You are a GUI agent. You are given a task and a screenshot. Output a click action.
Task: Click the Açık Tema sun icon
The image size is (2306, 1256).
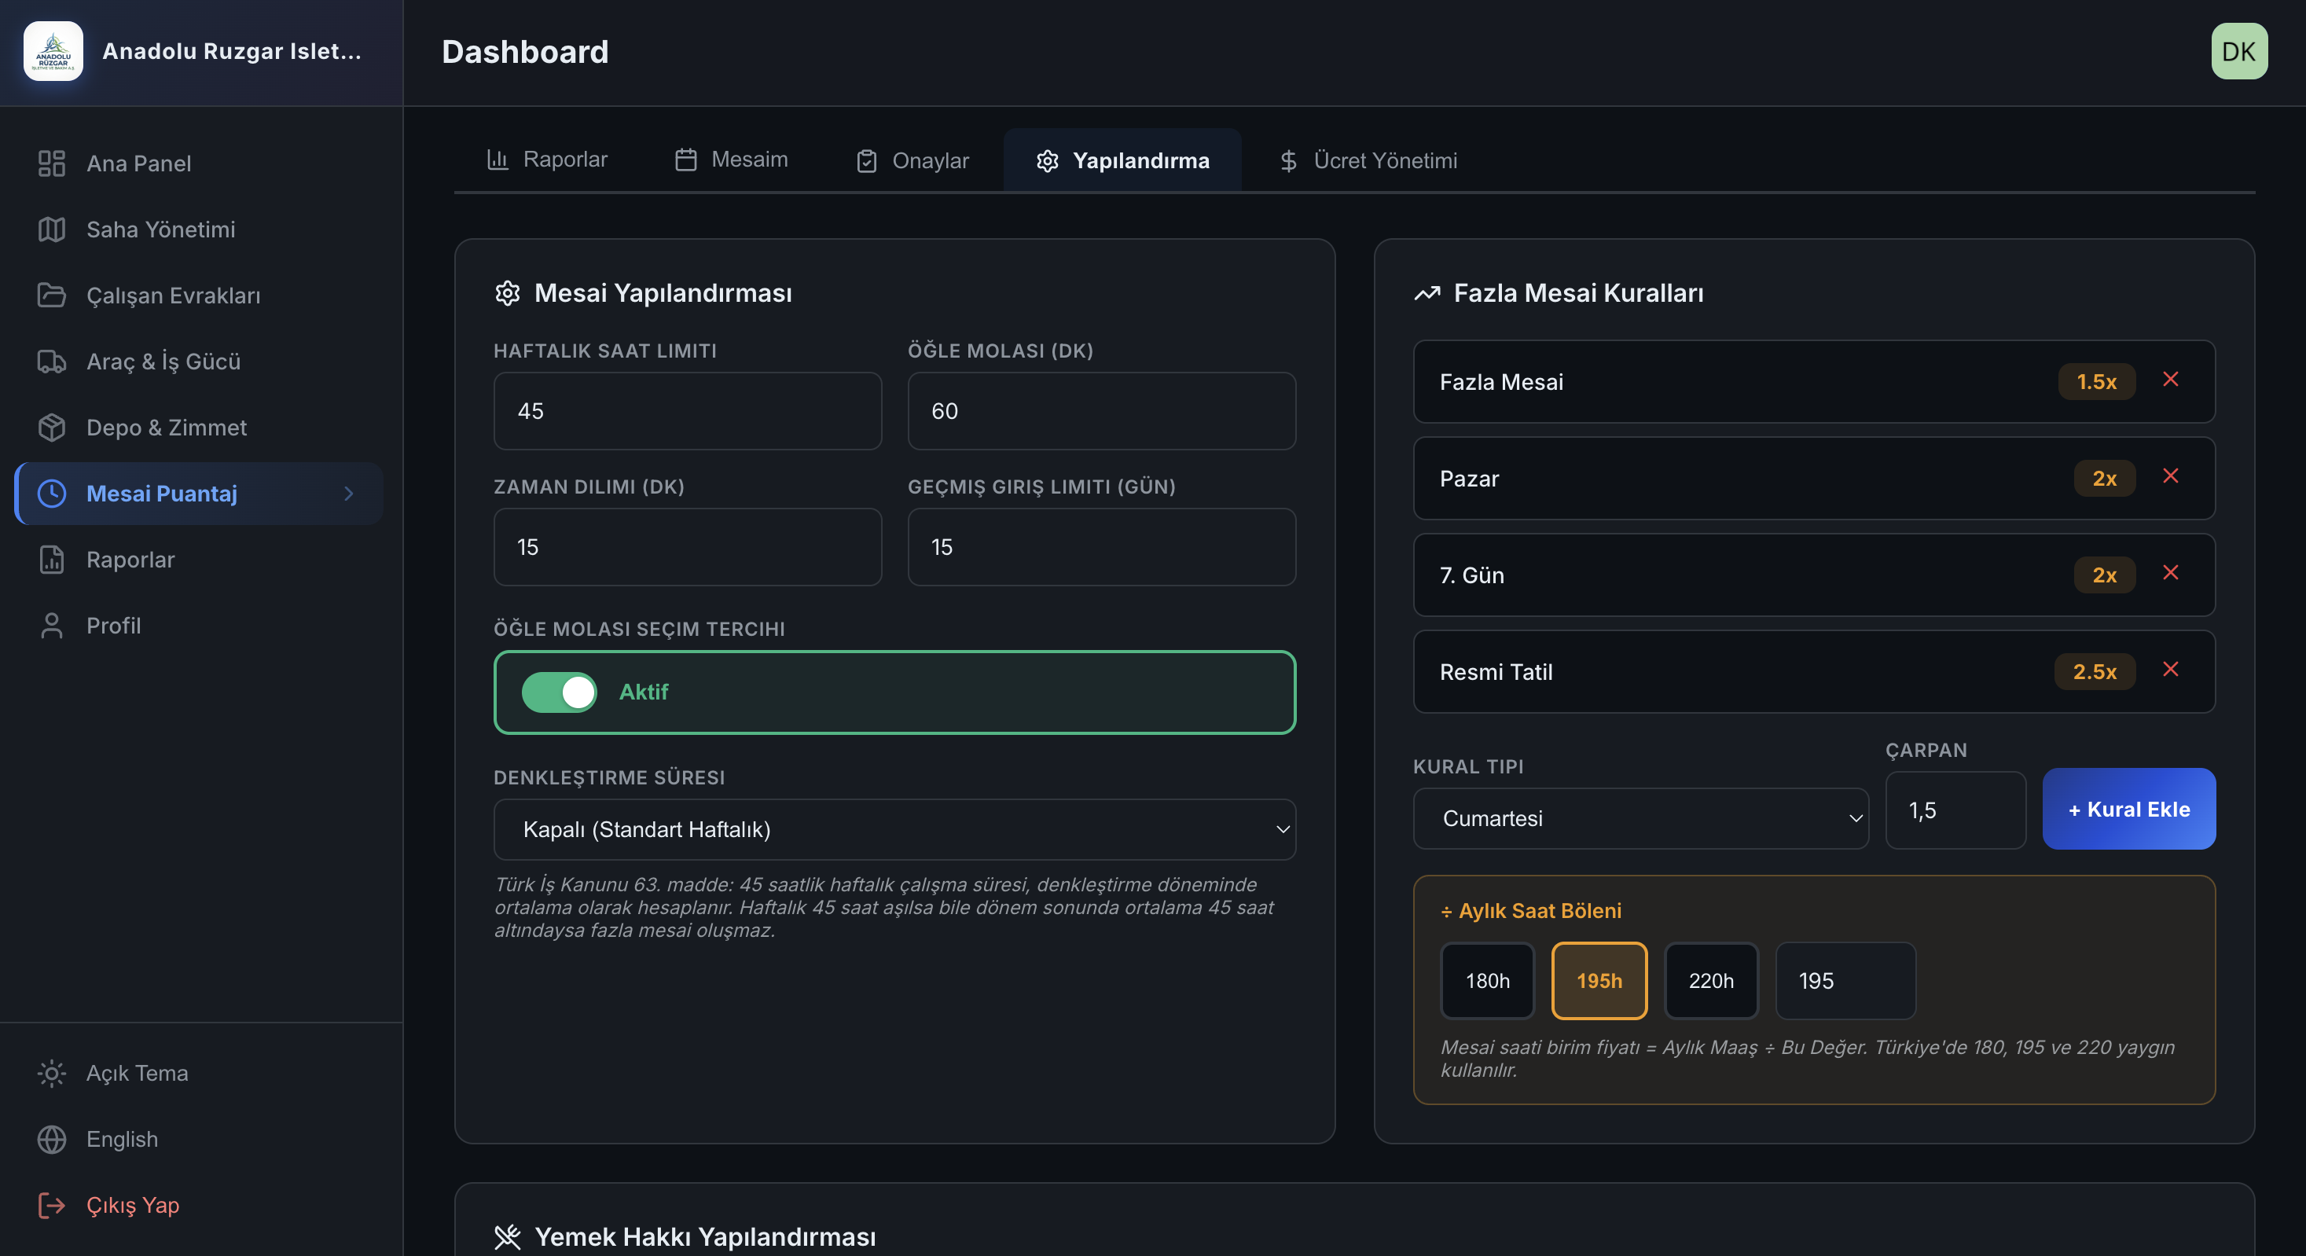pos(52,1074)
